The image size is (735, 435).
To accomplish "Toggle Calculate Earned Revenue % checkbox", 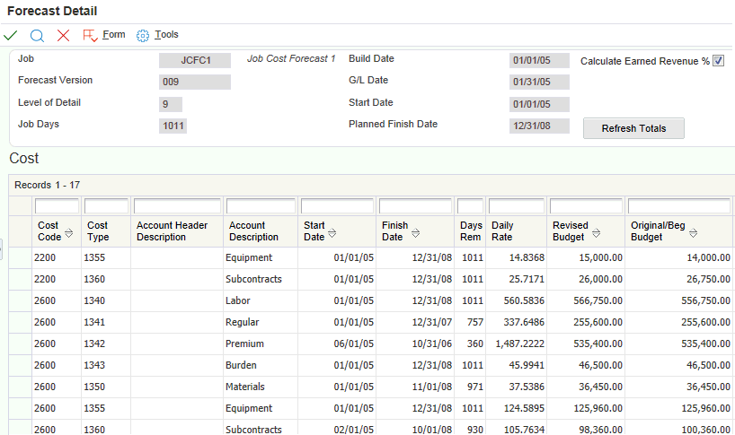I will [x=718, y=61].
